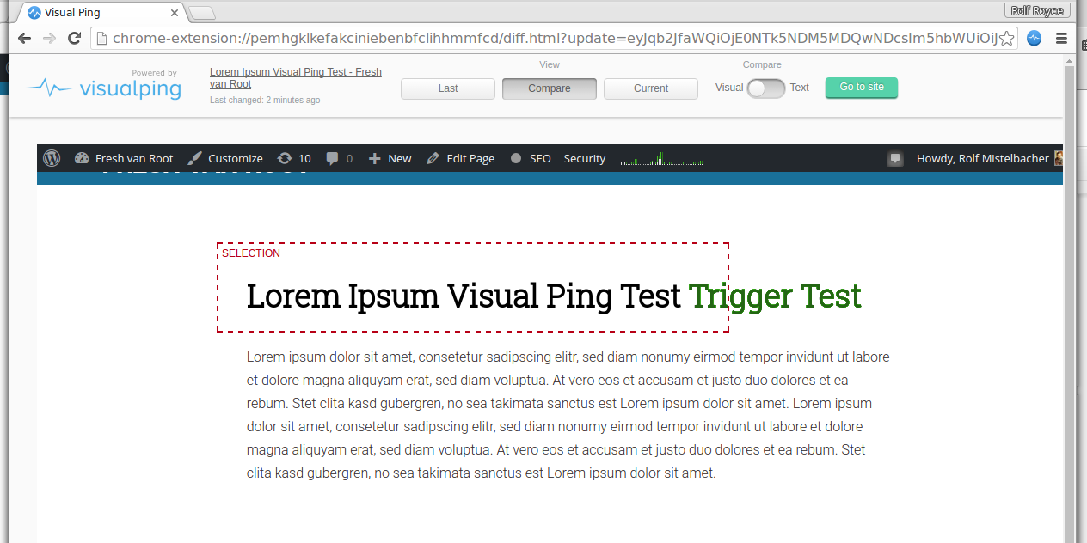
Task: Click the Visualping extension icon in toolbar
Action: click(x=1035, y=38)
